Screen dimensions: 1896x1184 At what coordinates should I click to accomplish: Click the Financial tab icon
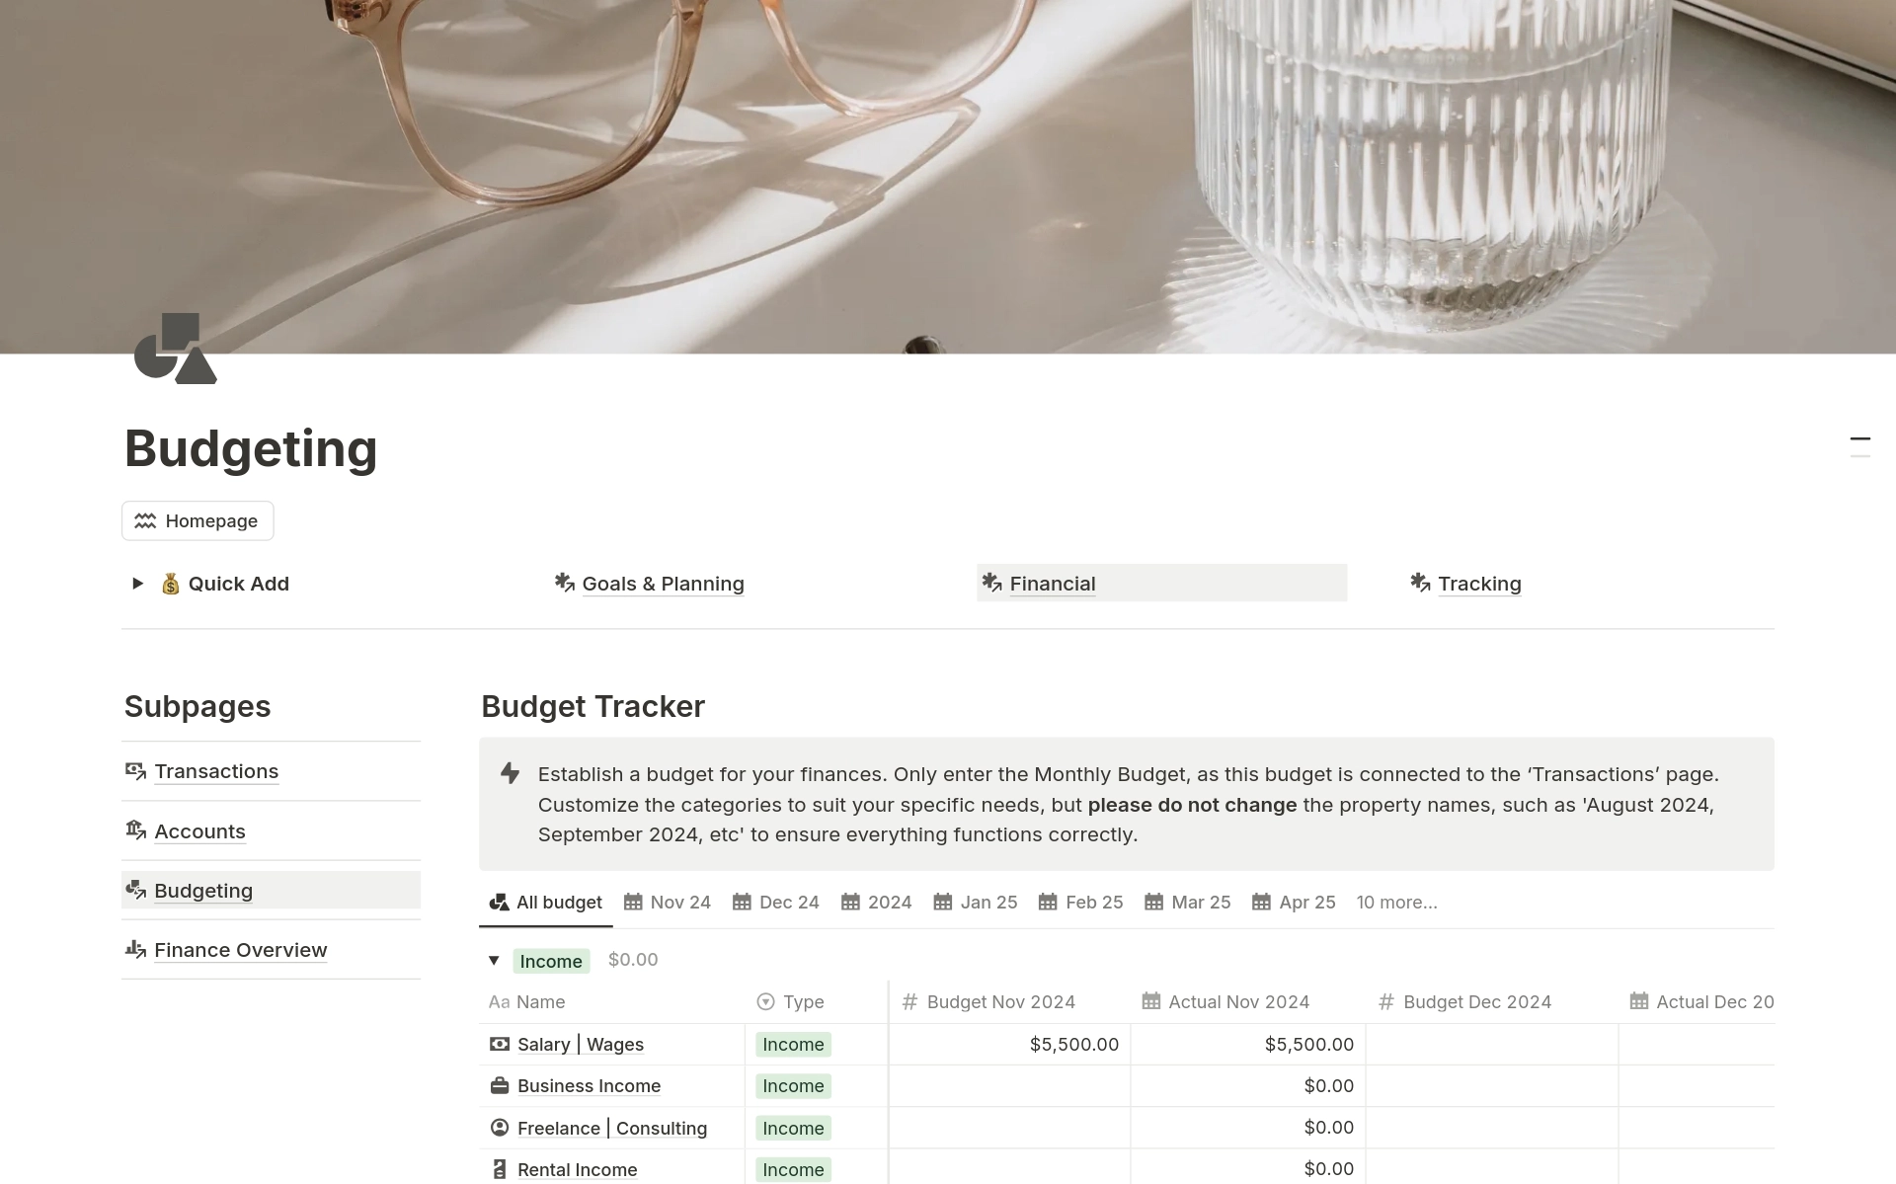[991, 583]
